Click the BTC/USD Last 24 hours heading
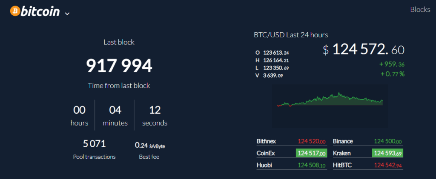Screen dimensions: 436x179 [x=291, y=35]
